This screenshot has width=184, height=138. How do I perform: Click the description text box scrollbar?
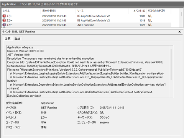(x=171, y=65)
